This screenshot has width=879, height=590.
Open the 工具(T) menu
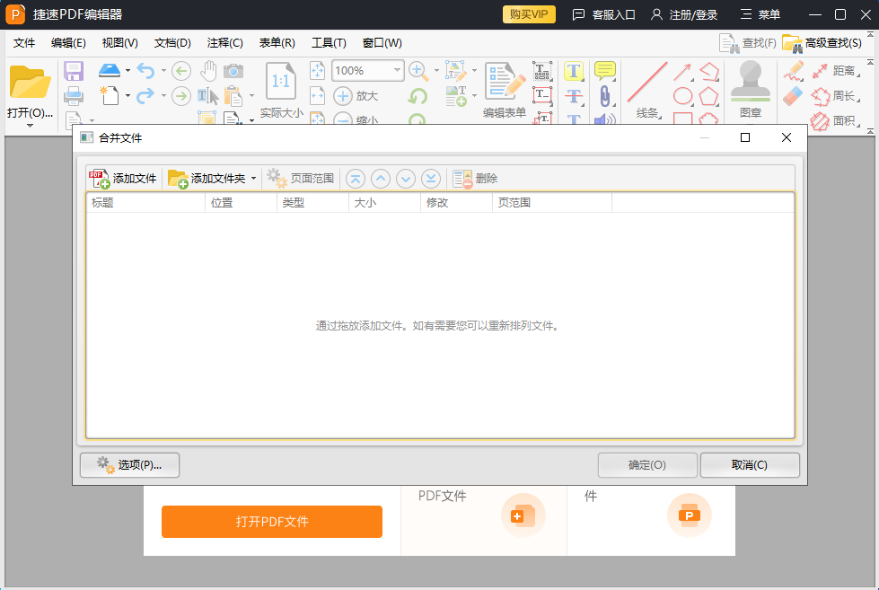(x=329, y=42)
